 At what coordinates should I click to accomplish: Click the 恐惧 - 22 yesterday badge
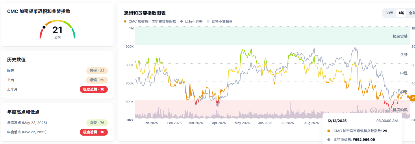[x=97, y=71]
